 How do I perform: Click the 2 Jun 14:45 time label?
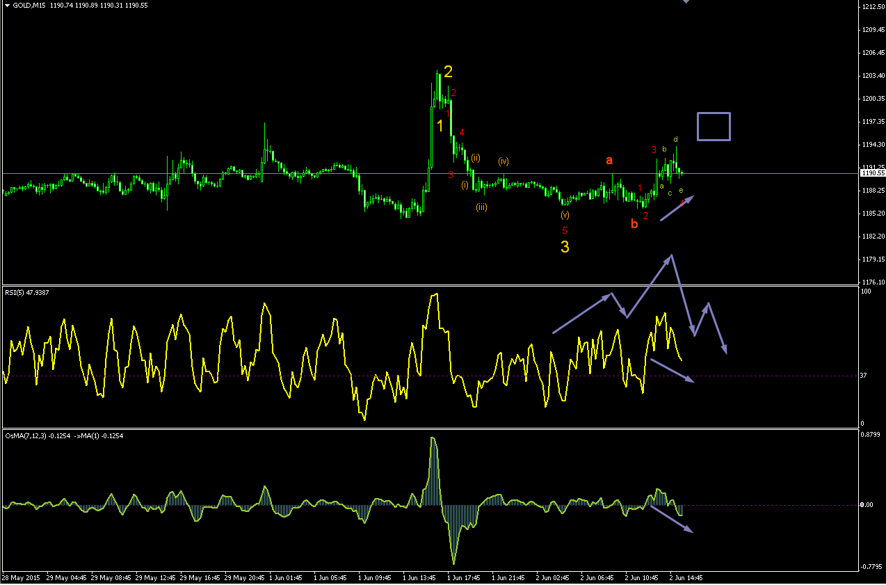(686, 578)
